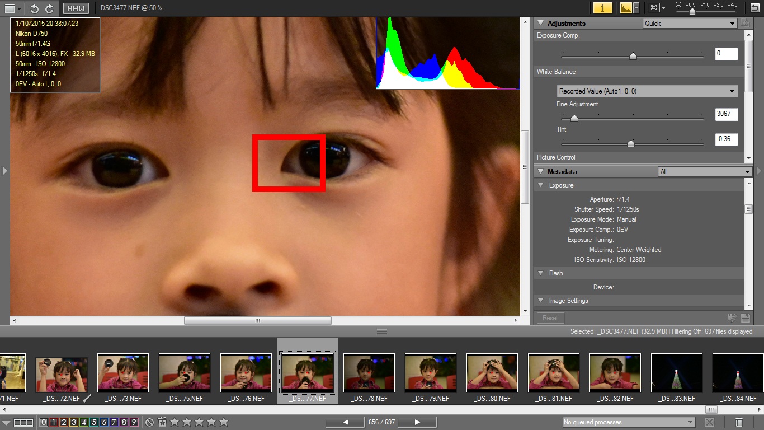Image resolution: width=764 pixels, height=430 pixels.
Task: Click the Exposure Comp. slider handle
Action: 633,56
